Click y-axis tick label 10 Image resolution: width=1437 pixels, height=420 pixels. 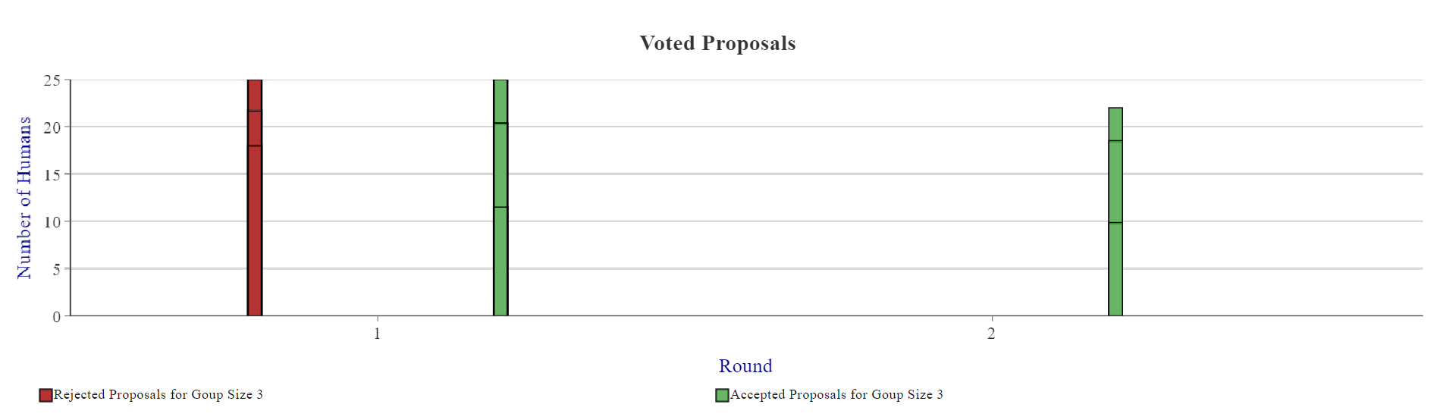(x=52, y=222)
